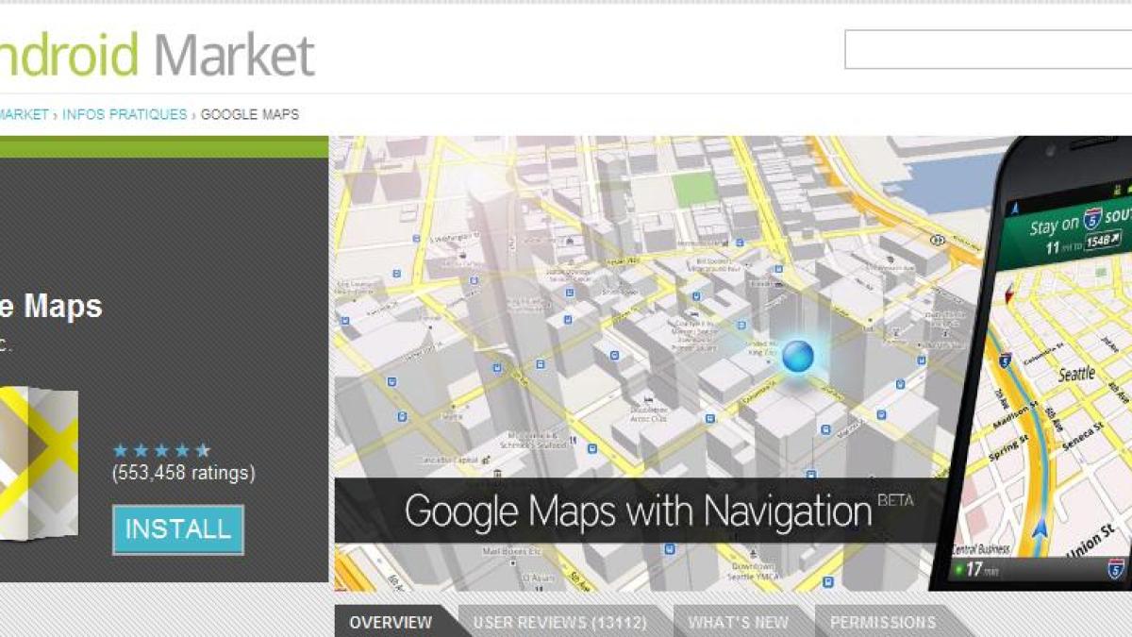Image resolution: width=1132 pixels, height=637 pixels.
Task: Click the INSTALL button
Action: (178, 529)
